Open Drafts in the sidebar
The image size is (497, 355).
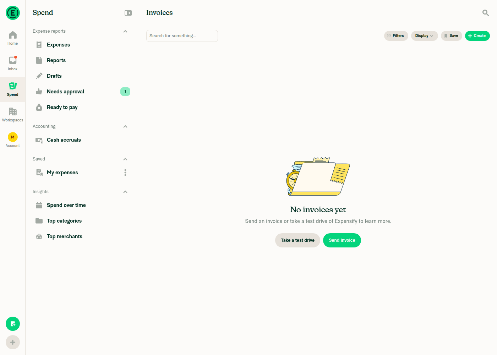(x=82, y=76)
